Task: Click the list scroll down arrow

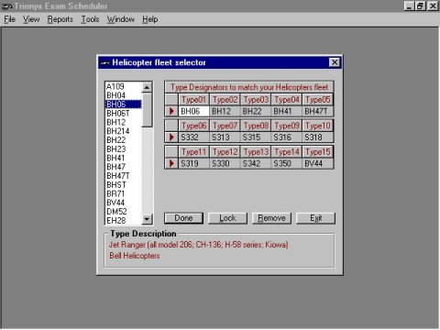Action: pyautogui.click(x=147, y=219)
